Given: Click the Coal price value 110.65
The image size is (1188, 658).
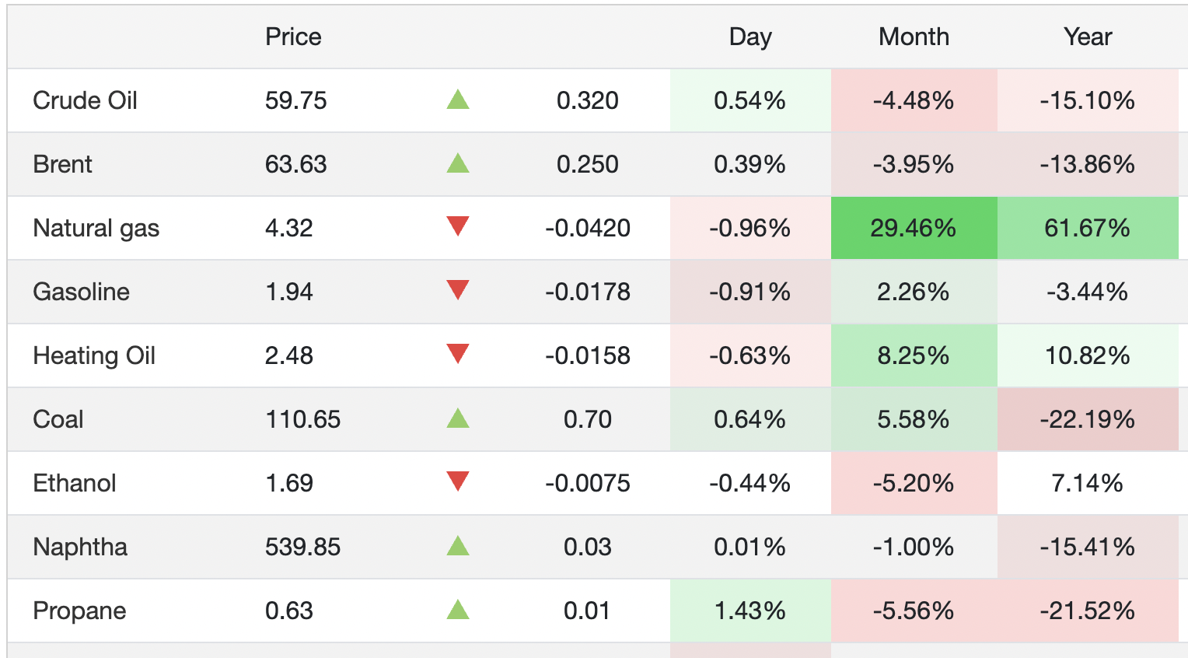Looking at the screenshot, I should tap(303, 419).
